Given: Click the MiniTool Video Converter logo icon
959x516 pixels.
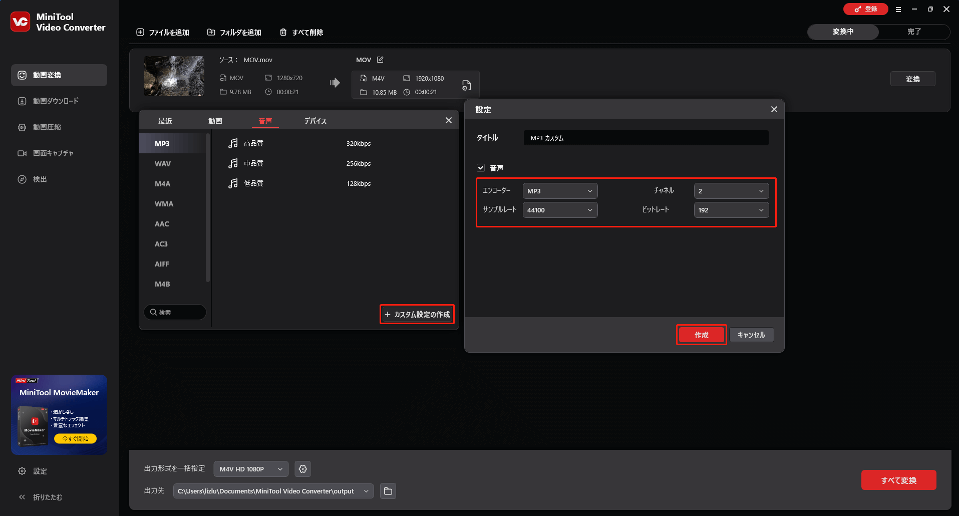Looking at the screenshot, I should pos(21,22).
